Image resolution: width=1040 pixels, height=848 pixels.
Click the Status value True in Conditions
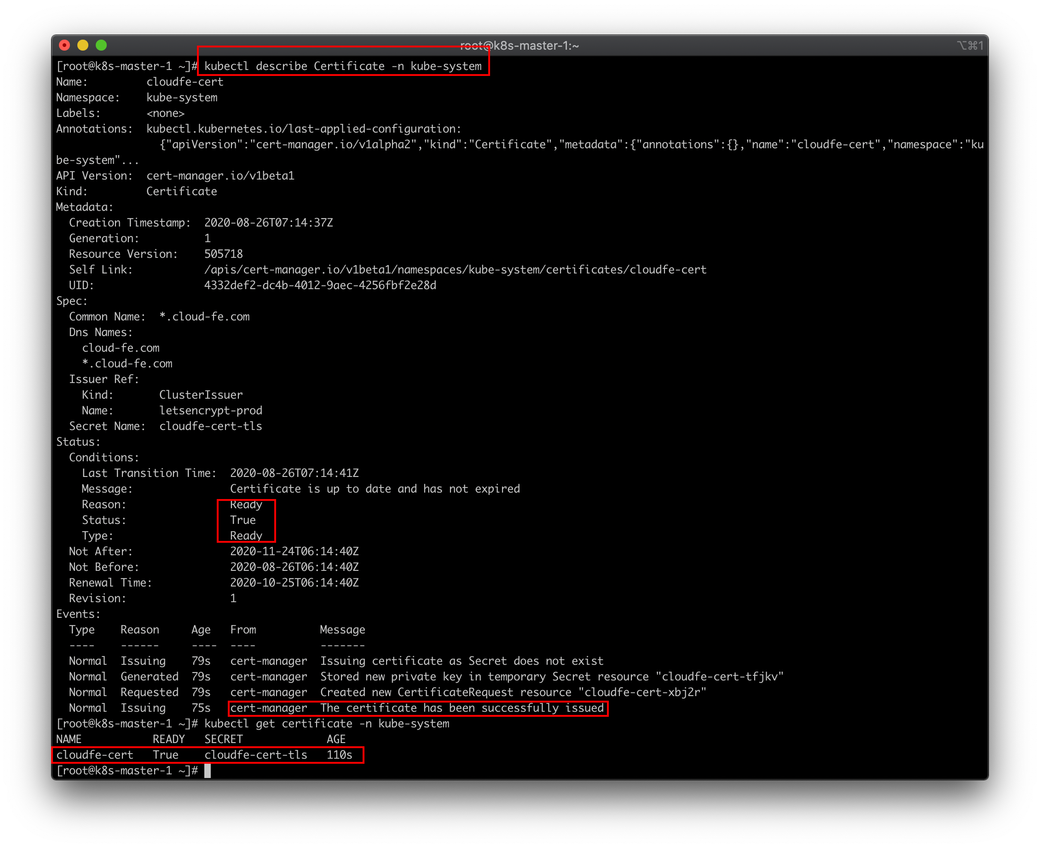(243, 520)
